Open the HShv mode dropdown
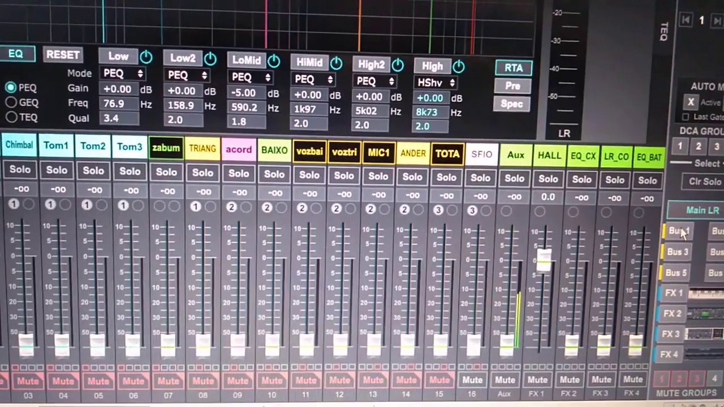This screenshot has height=407, width=724. tap(436, 83)
